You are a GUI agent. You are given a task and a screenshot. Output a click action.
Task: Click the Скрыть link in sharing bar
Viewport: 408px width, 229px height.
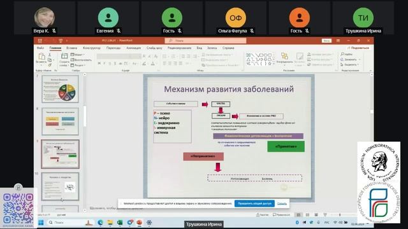[x=282, y=204]
